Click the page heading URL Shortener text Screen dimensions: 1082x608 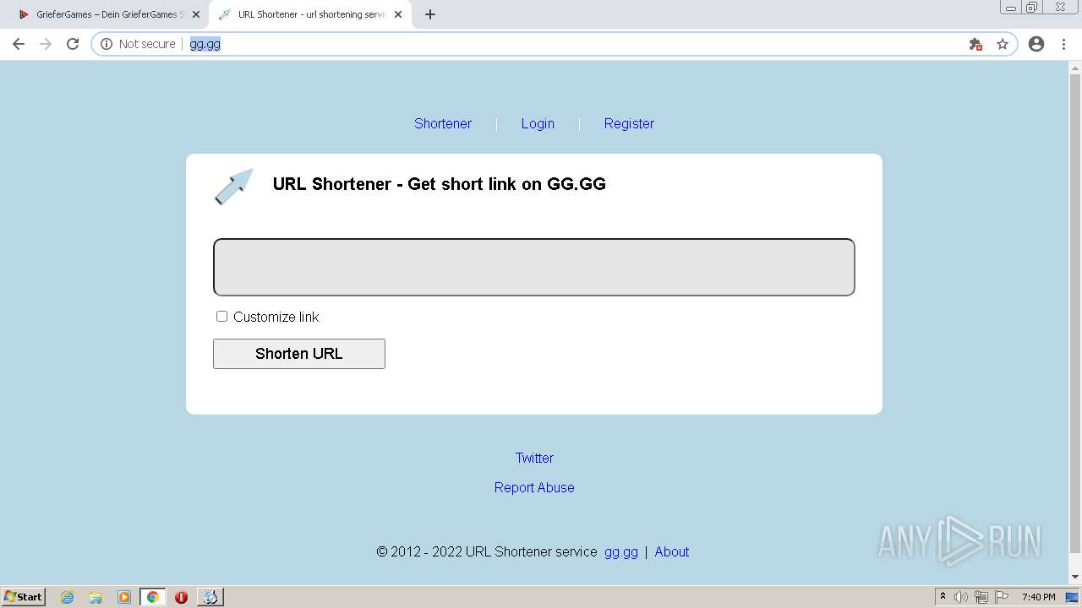coord(440,184)
